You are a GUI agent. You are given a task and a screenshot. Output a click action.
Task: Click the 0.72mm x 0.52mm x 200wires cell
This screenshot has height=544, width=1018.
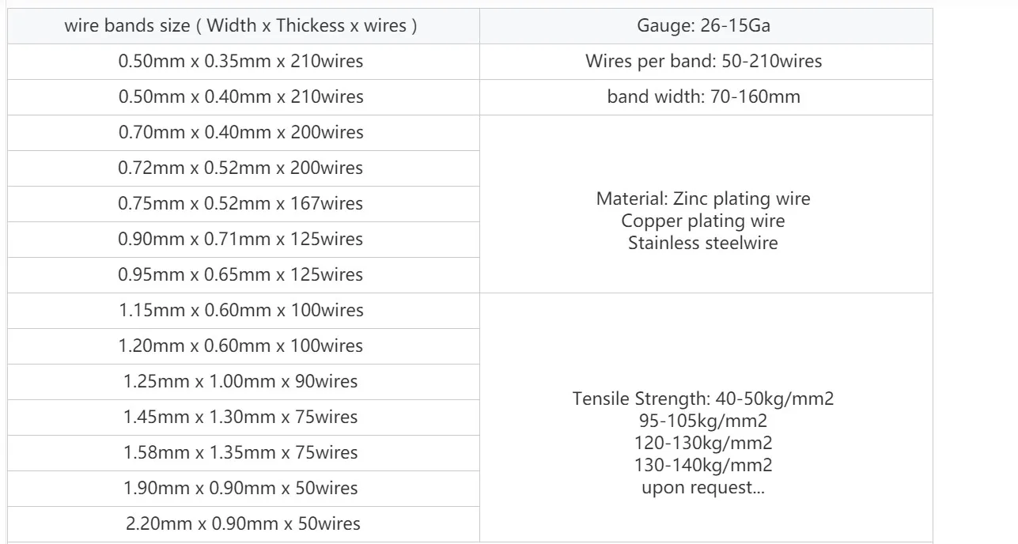(x=240, y=168)
